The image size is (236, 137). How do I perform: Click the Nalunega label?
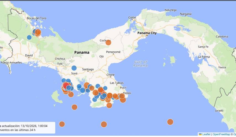click(x=171, y=10)
